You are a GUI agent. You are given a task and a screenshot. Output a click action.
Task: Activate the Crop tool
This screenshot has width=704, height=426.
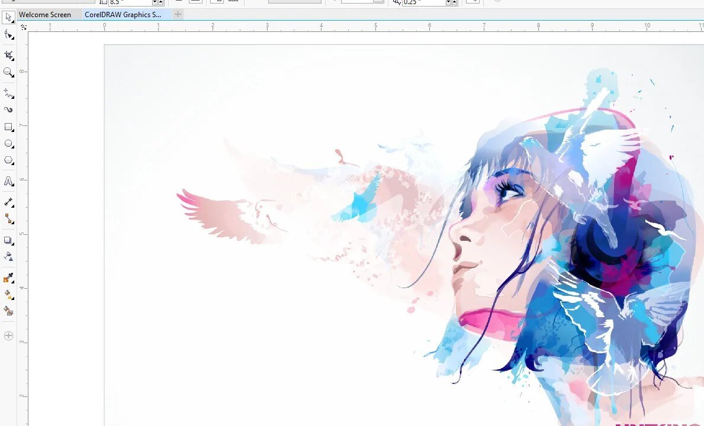[x=8, y=55]
